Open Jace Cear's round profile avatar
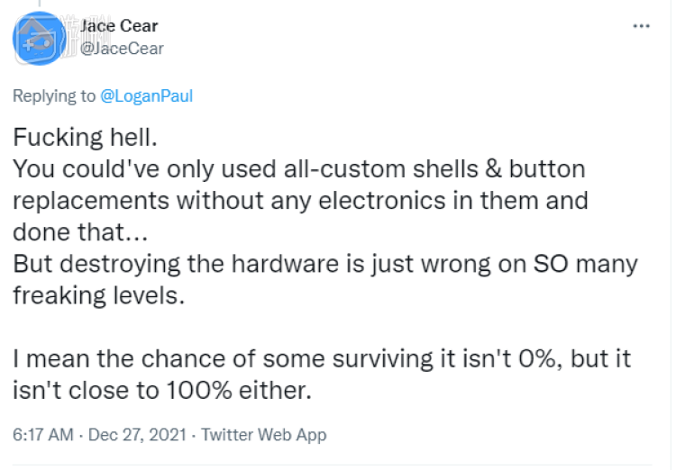Image resolution: width=676 pixels, height=470 pixels. pos(40,39)
